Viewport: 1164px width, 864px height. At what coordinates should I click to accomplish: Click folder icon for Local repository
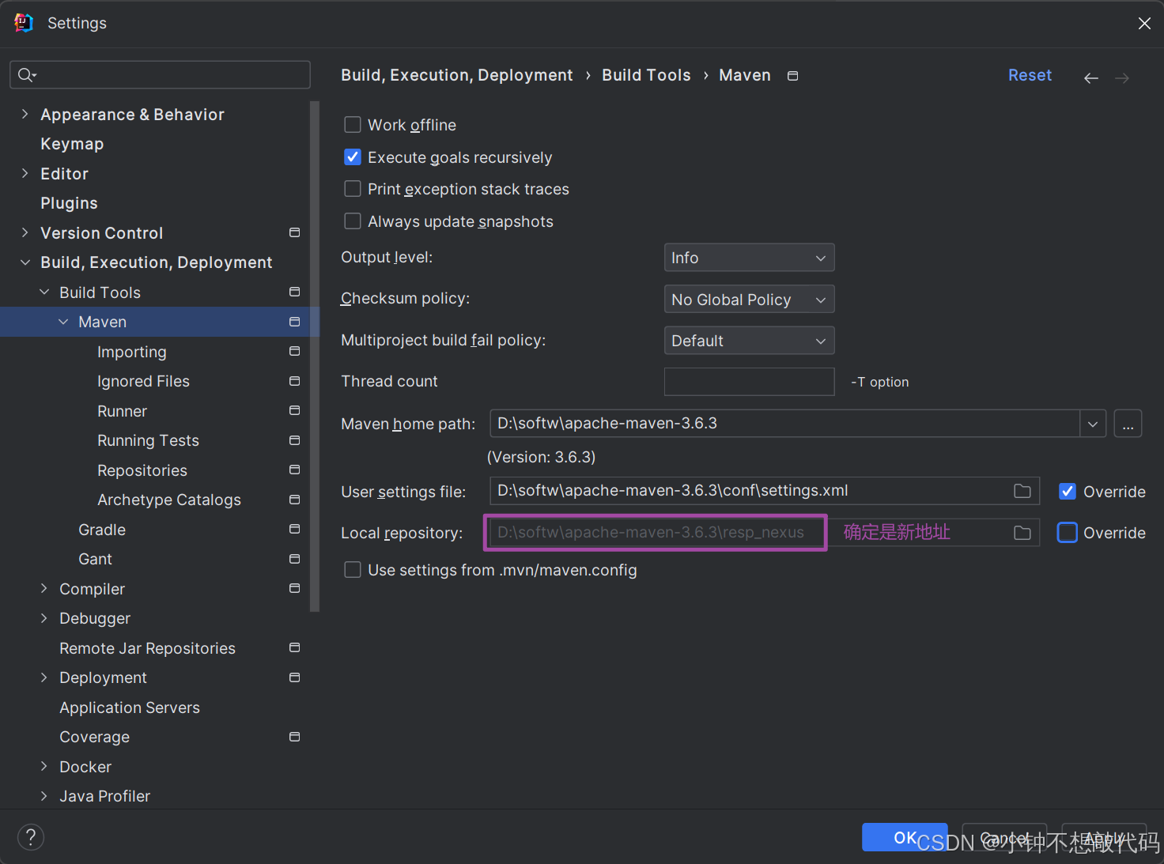[1022, 533]
